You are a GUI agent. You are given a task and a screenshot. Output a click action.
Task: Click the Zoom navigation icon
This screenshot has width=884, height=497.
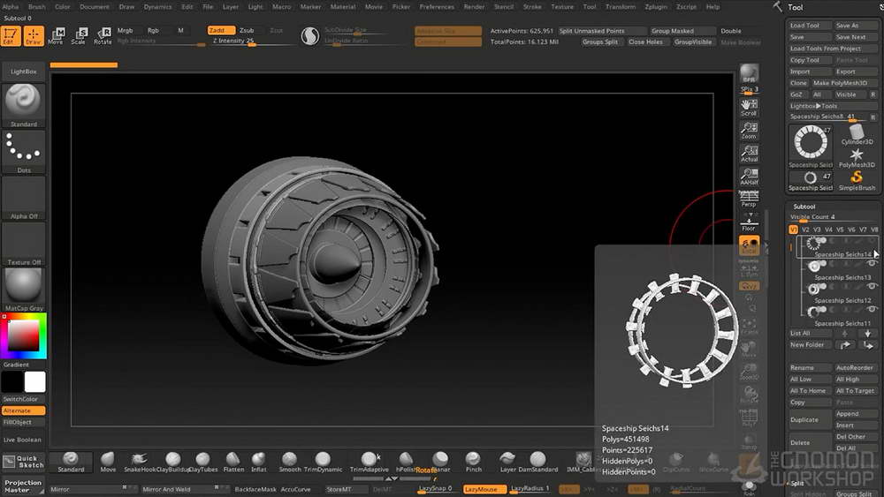[749, 131]
